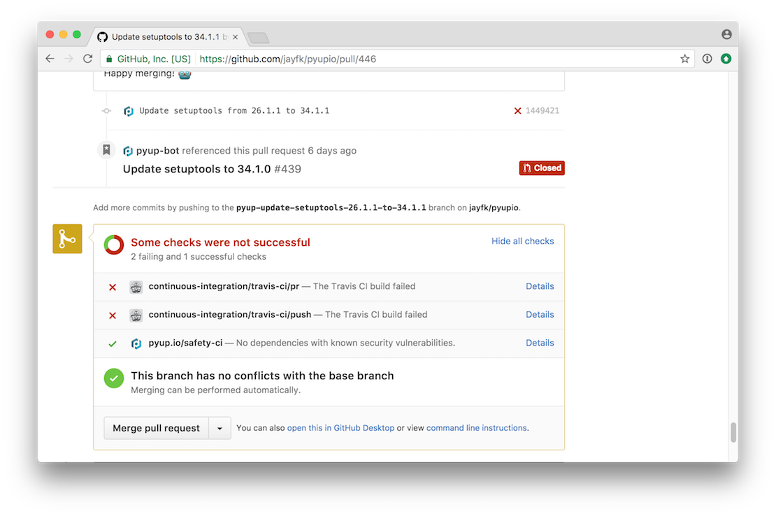776x516 pixels.
Task: Click 2 failing and 1 successful checks text
Action: pos(199,256)
